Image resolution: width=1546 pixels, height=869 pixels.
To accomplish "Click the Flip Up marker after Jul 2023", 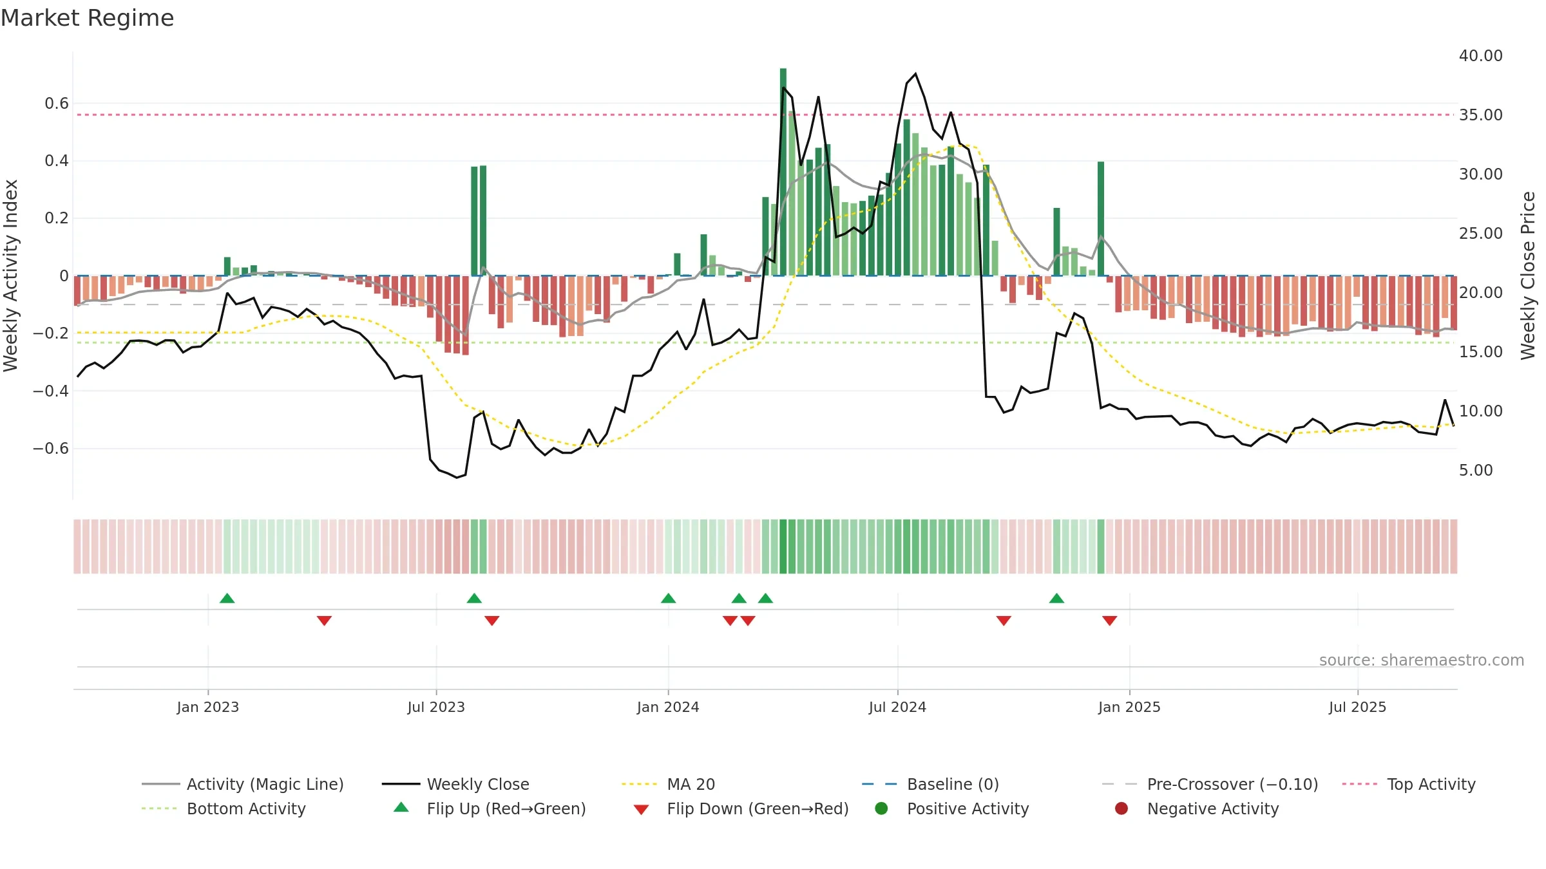I will coord(474,598).
